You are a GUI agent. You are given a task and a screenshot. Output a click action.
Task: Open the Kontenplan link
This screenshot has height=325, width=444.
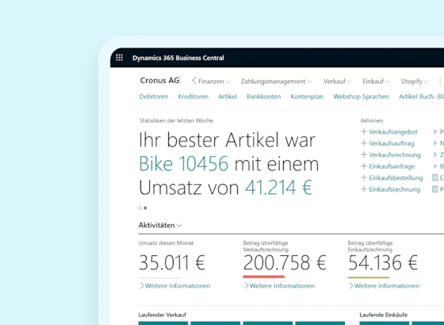coord(307,97)
